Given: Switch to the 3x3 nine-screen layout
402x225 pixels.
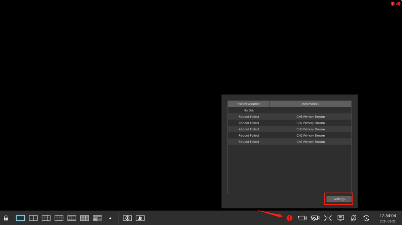Looking at the screenshot, I should coord(46,218).
